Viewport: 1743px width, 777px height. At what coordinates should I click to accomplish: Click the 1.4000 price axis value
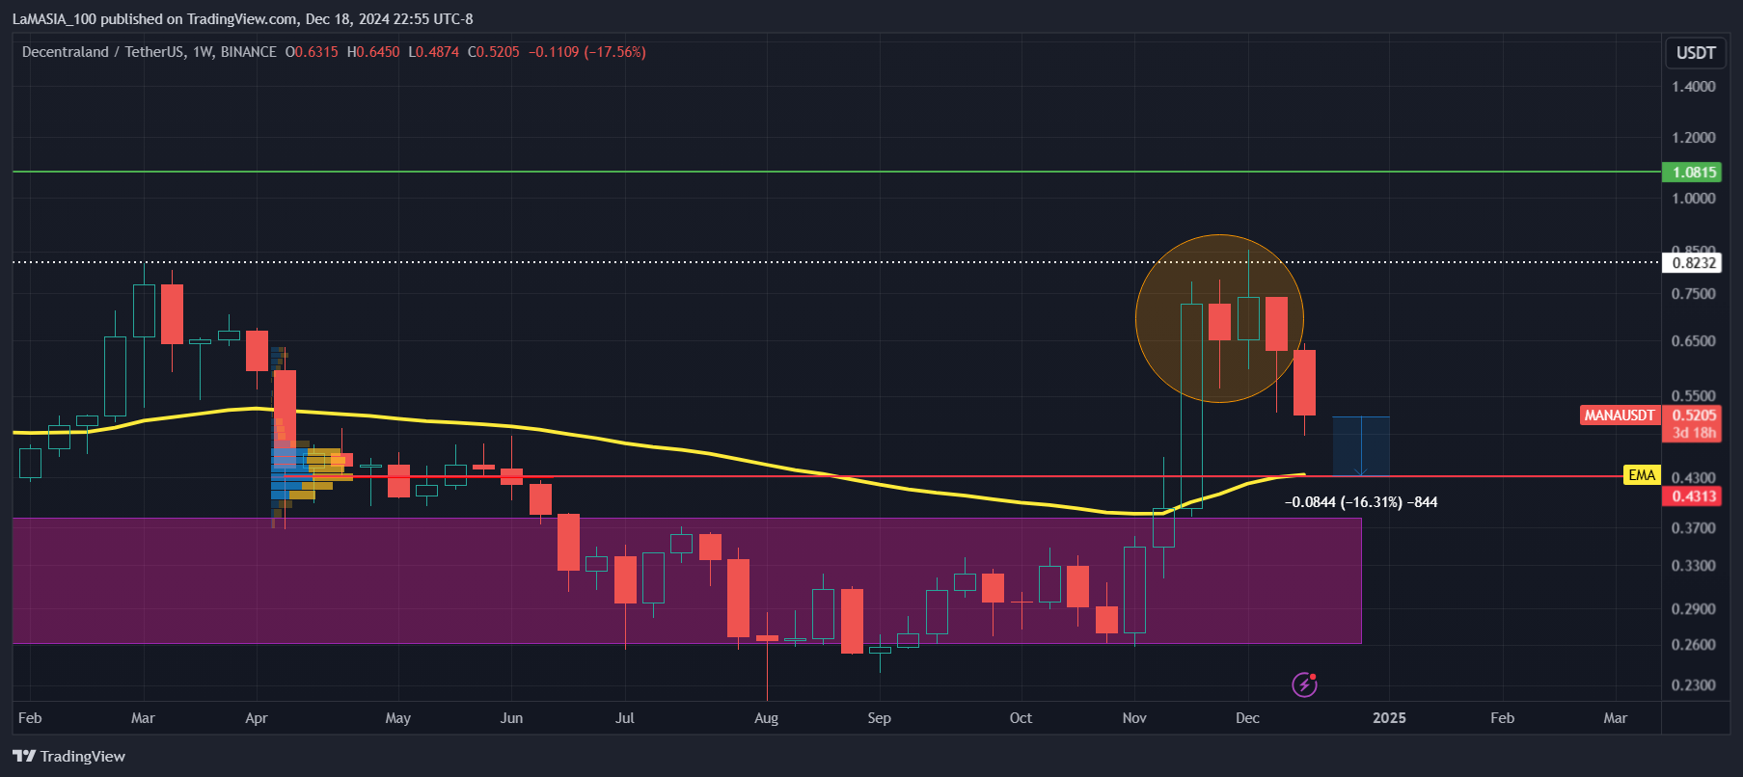[1694, 87]
